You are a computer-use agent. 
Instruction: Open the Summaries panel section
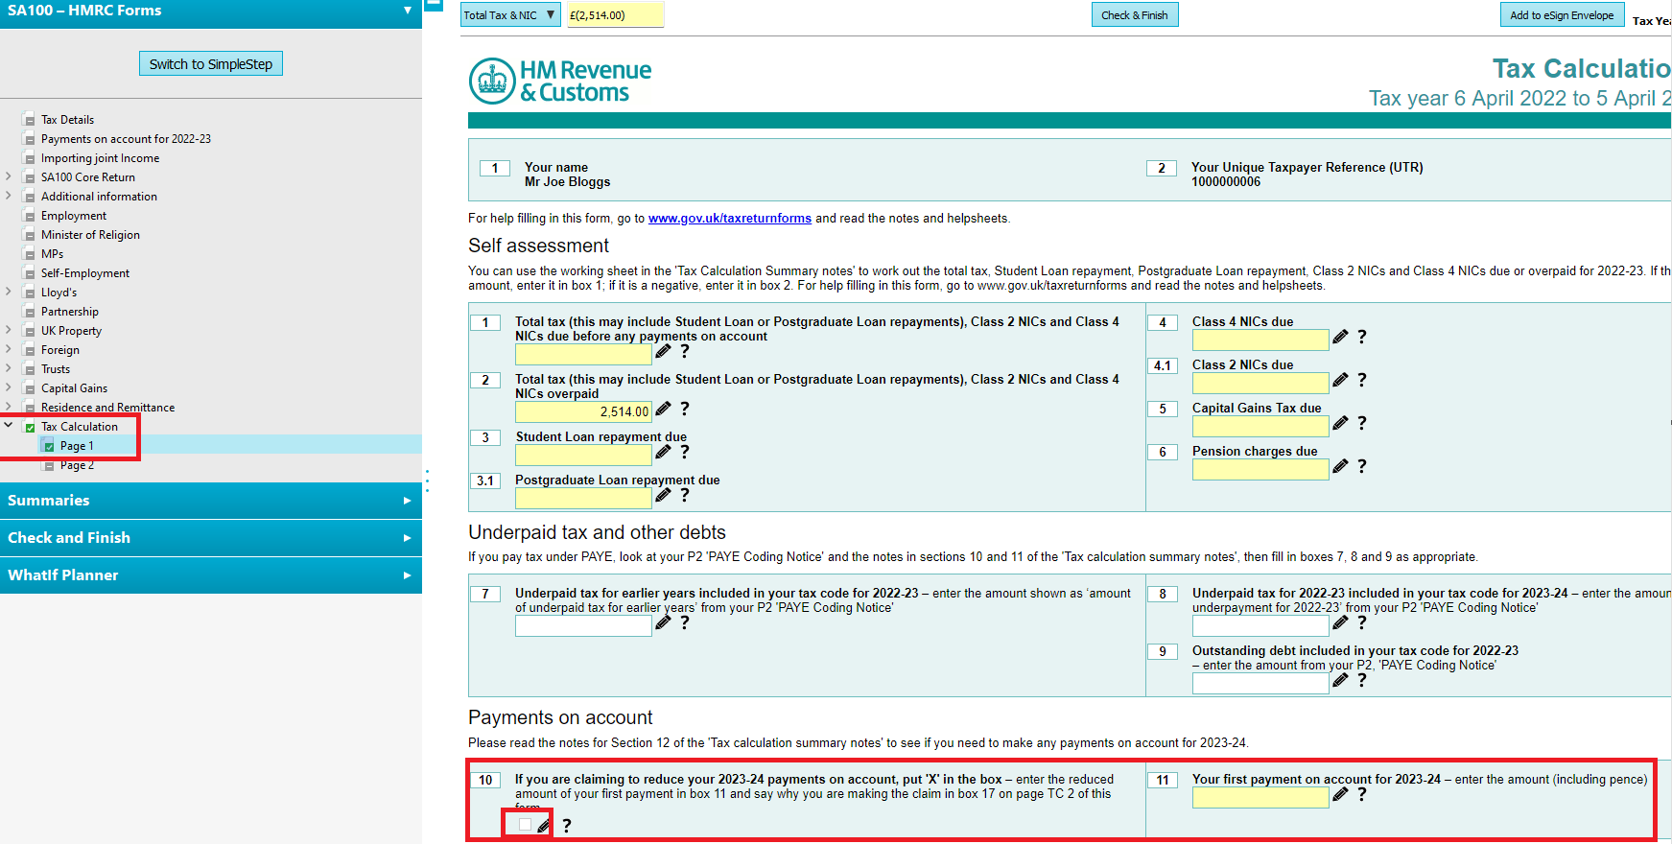211,501
